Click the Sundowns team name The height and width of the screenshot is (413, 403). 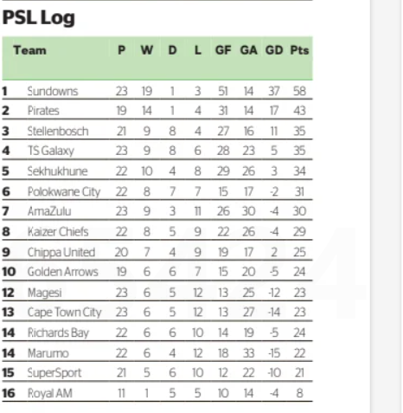click(53, 91)
